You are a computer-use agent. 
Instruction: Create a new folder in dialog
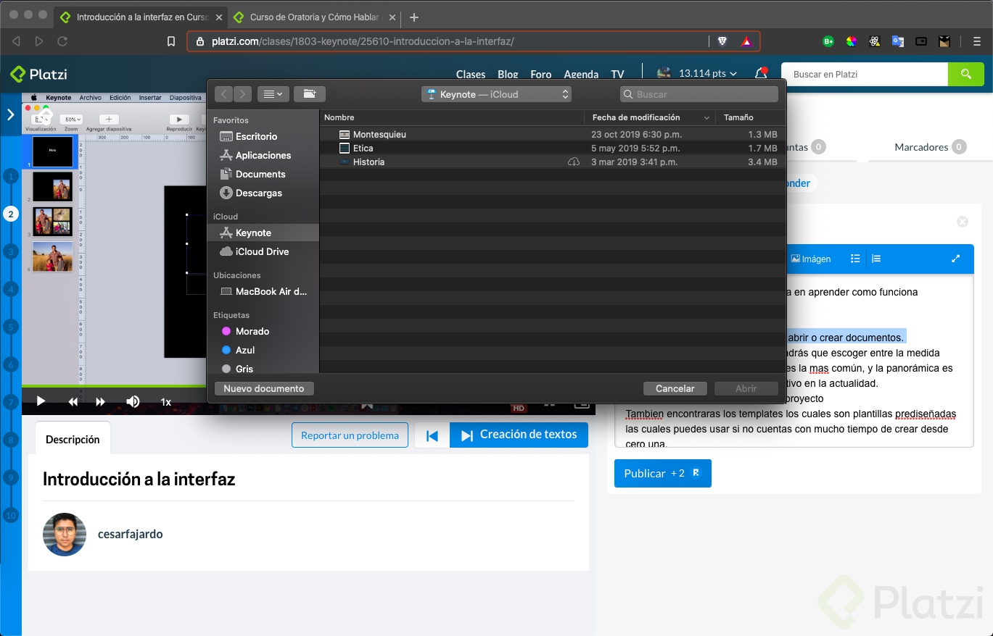310,94
